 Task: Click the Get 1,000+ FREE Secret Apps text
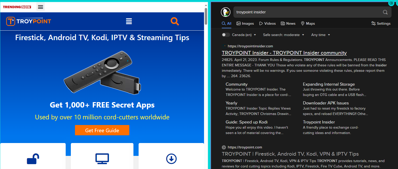coord(102,105)
